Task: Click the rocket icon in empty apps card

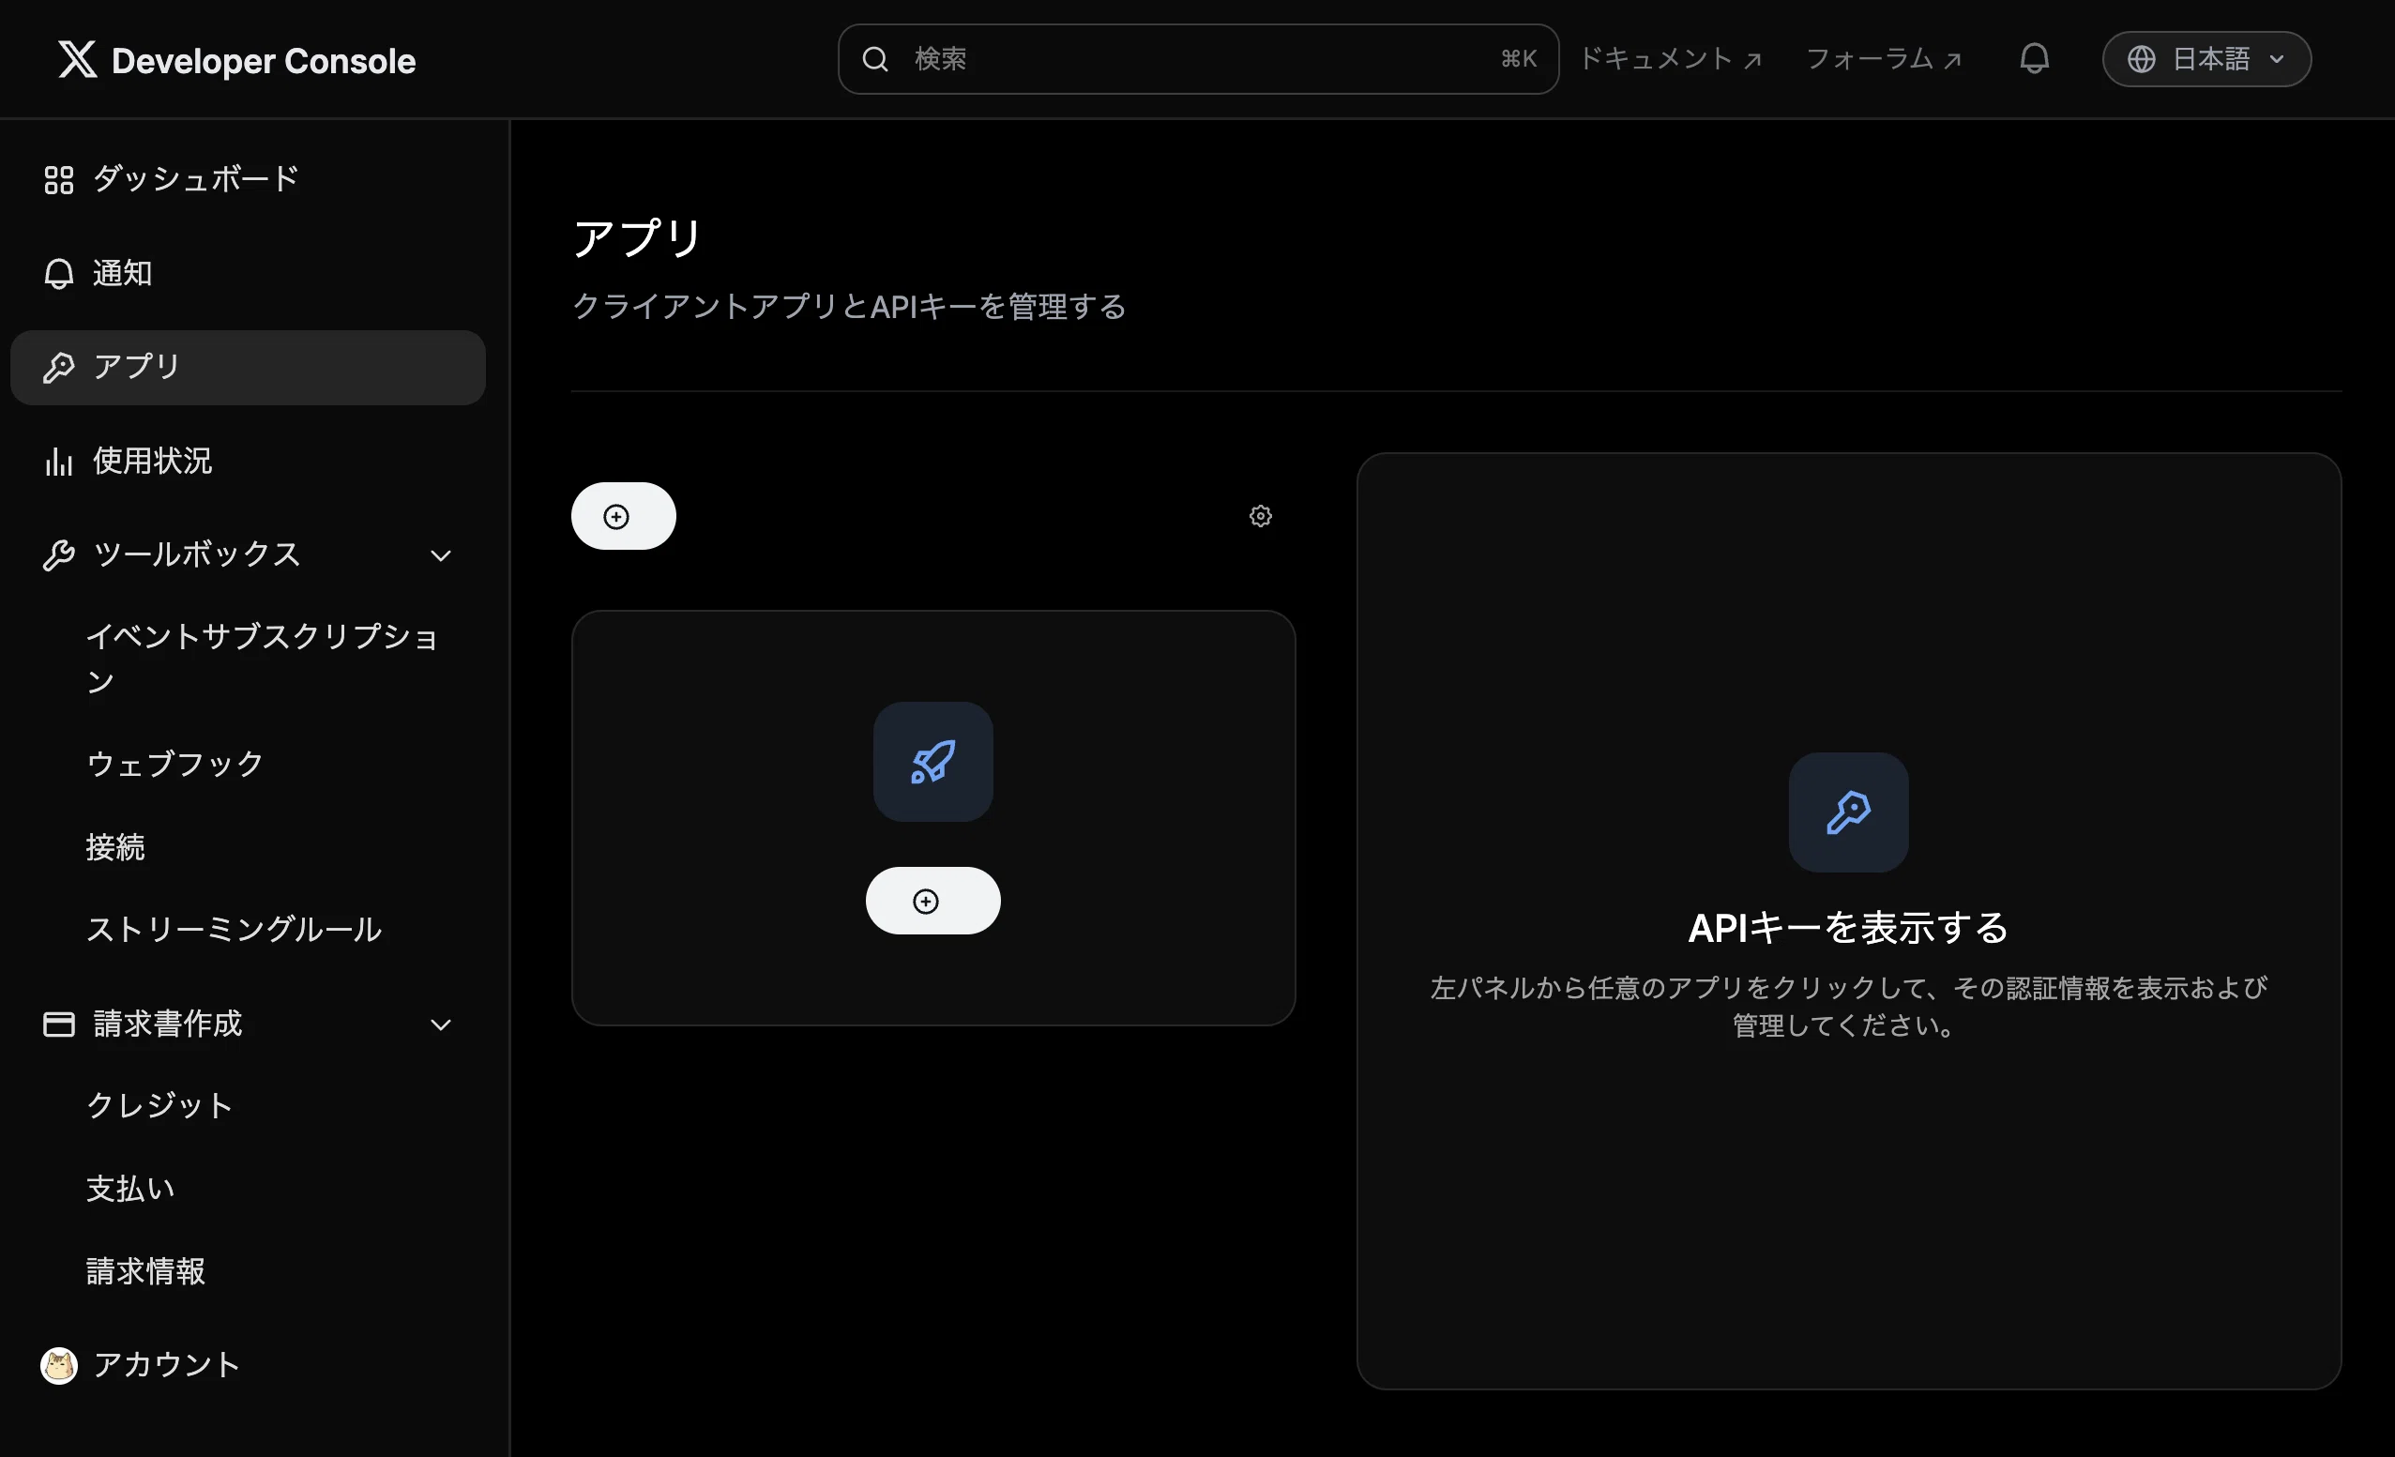Action: (x=932, y=762)
